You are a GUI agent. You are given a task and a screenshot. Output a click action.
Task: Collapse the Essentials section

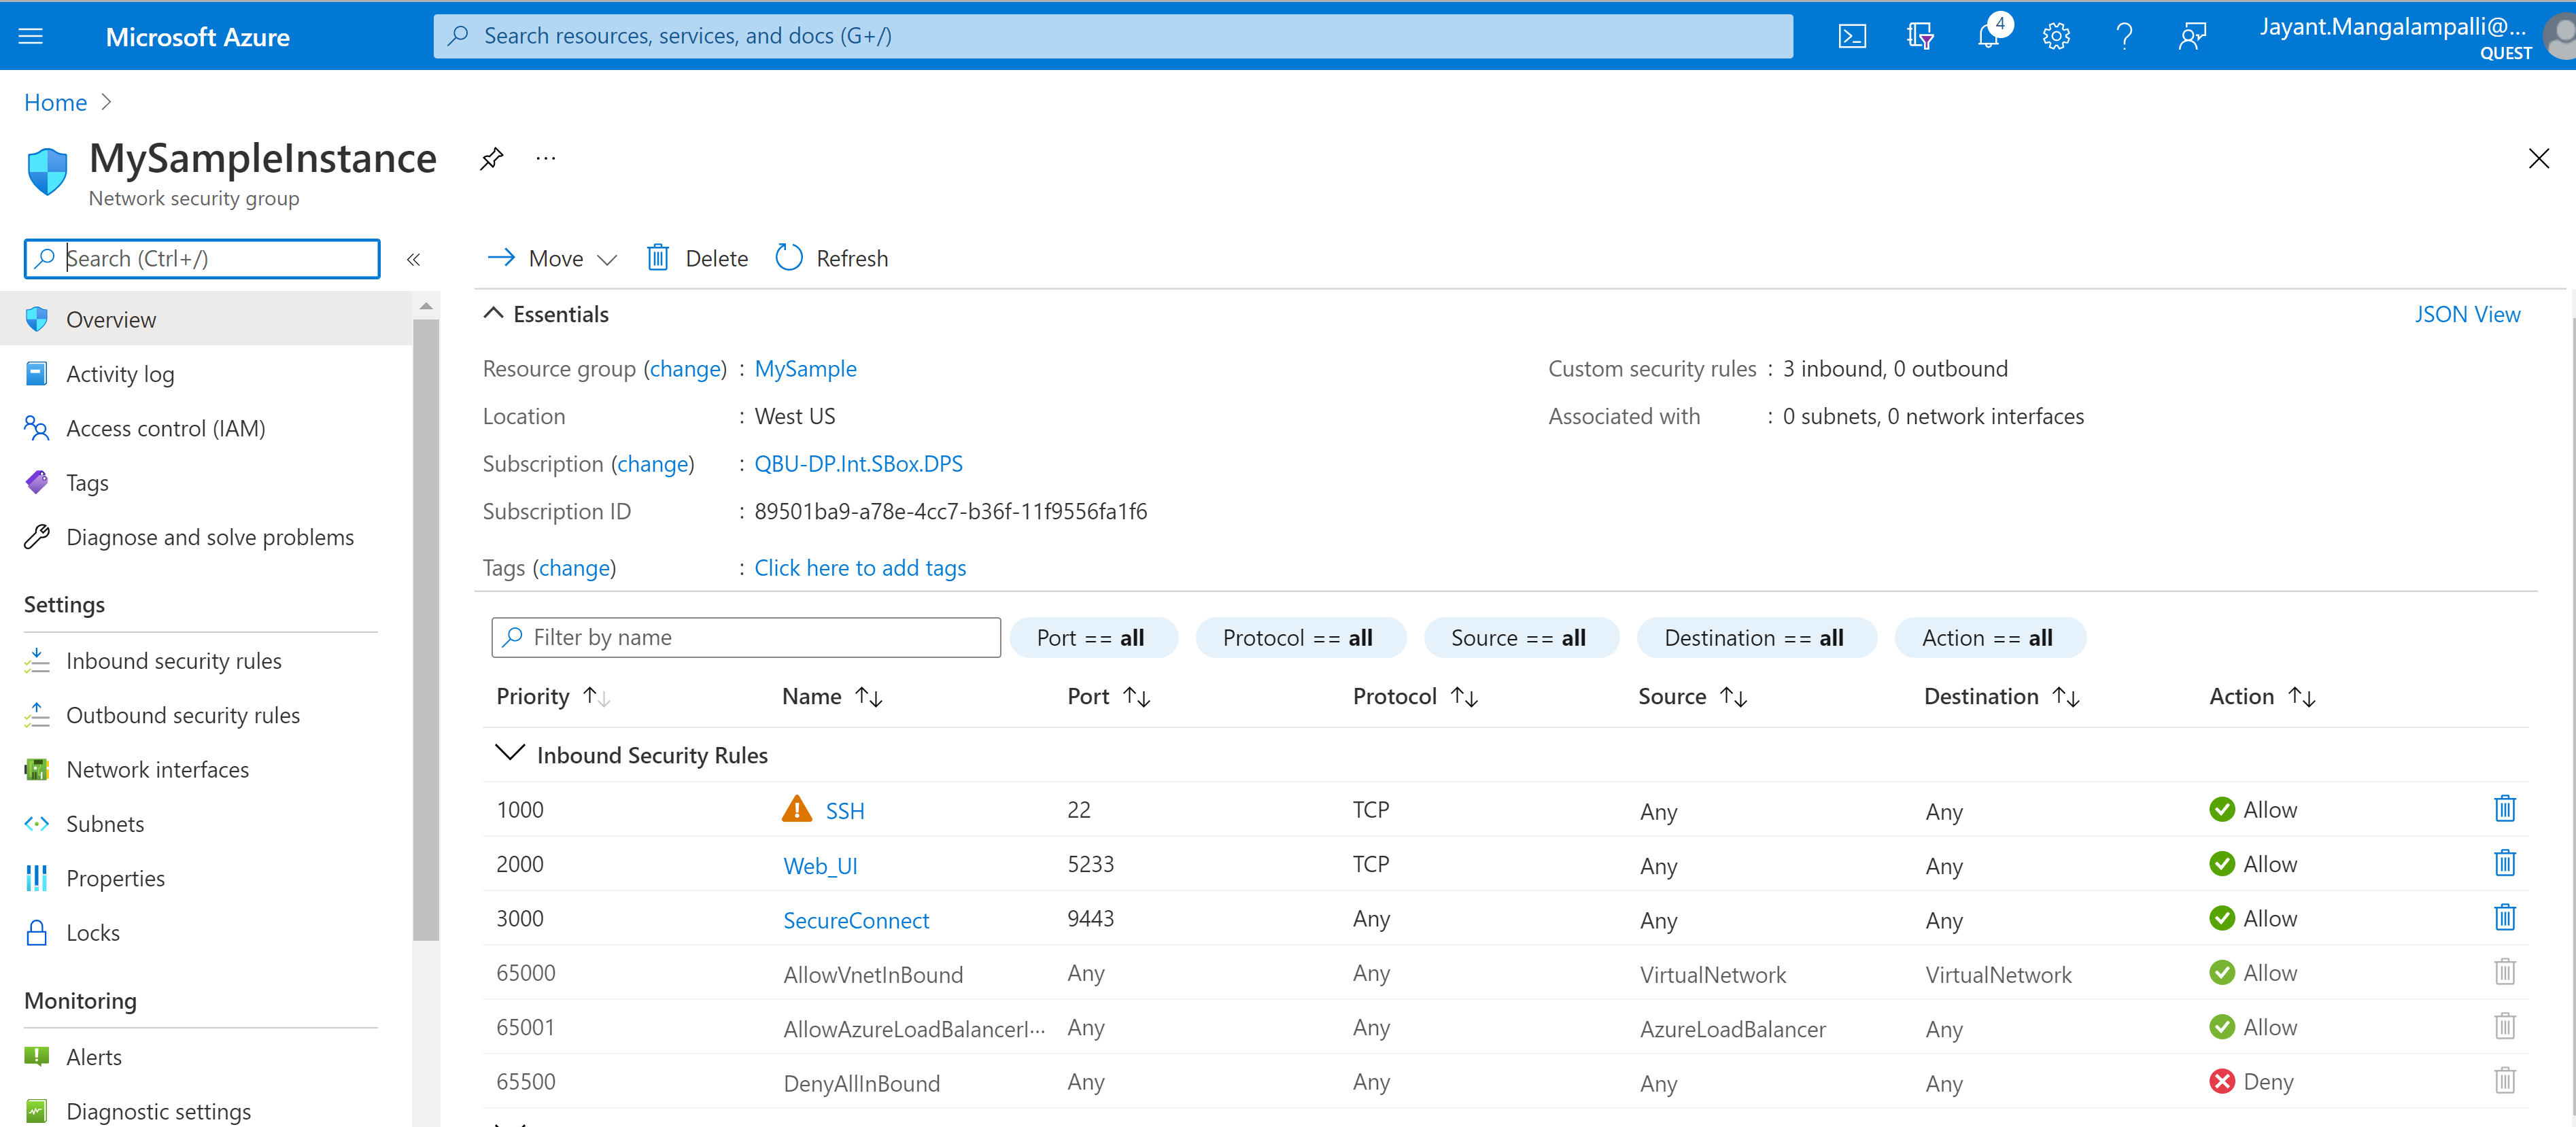(x=493, y=314)
